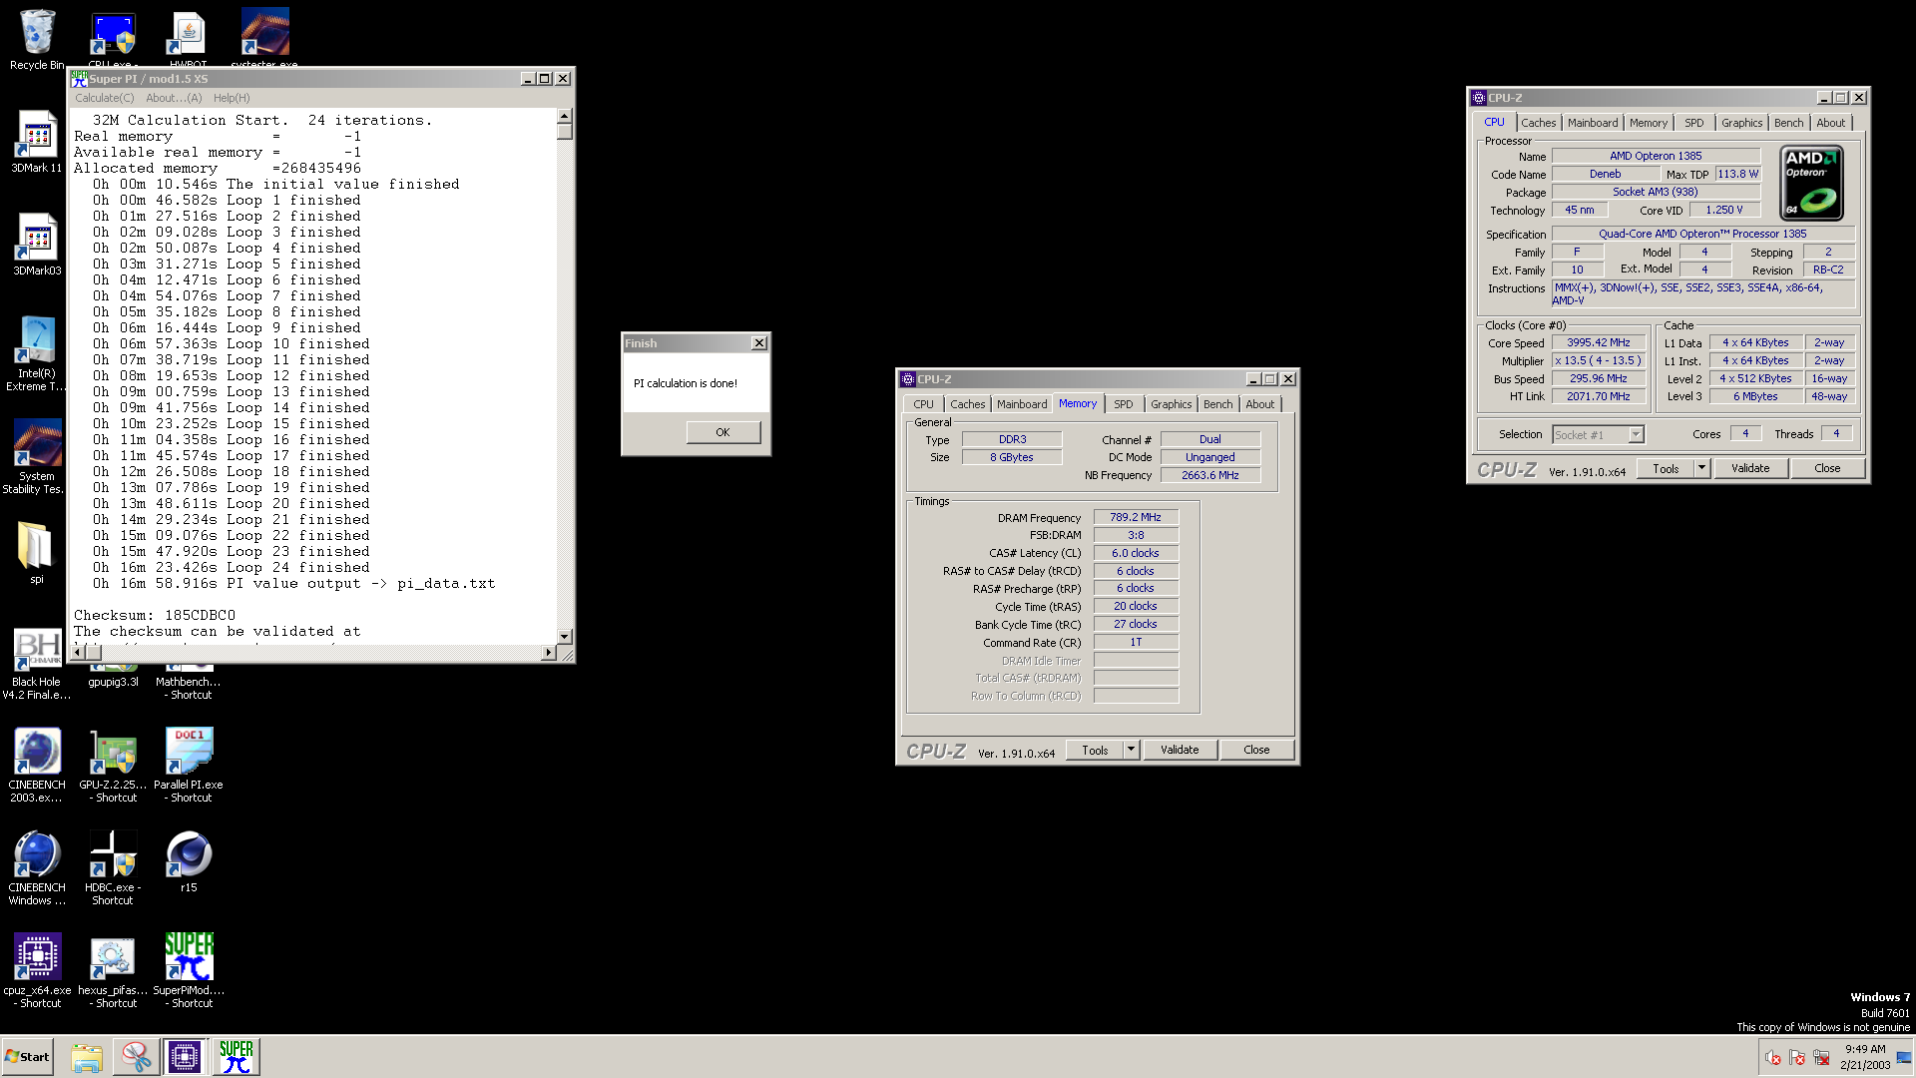
Task: Expand Socket #1 selection dropdown
Action: pyautogui.click(x=1636, y=435)
